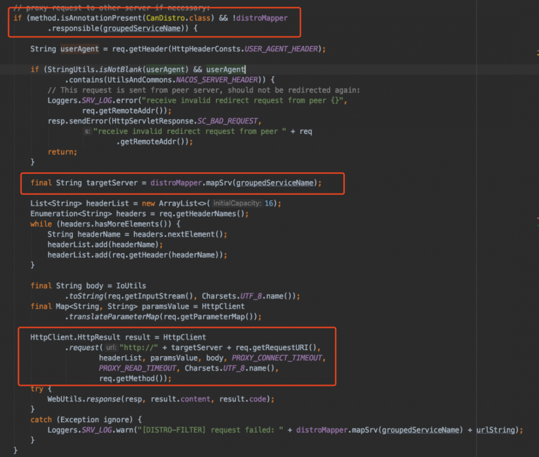Click the catch keyword
The image size is (539, 457).
coord(41,420)
